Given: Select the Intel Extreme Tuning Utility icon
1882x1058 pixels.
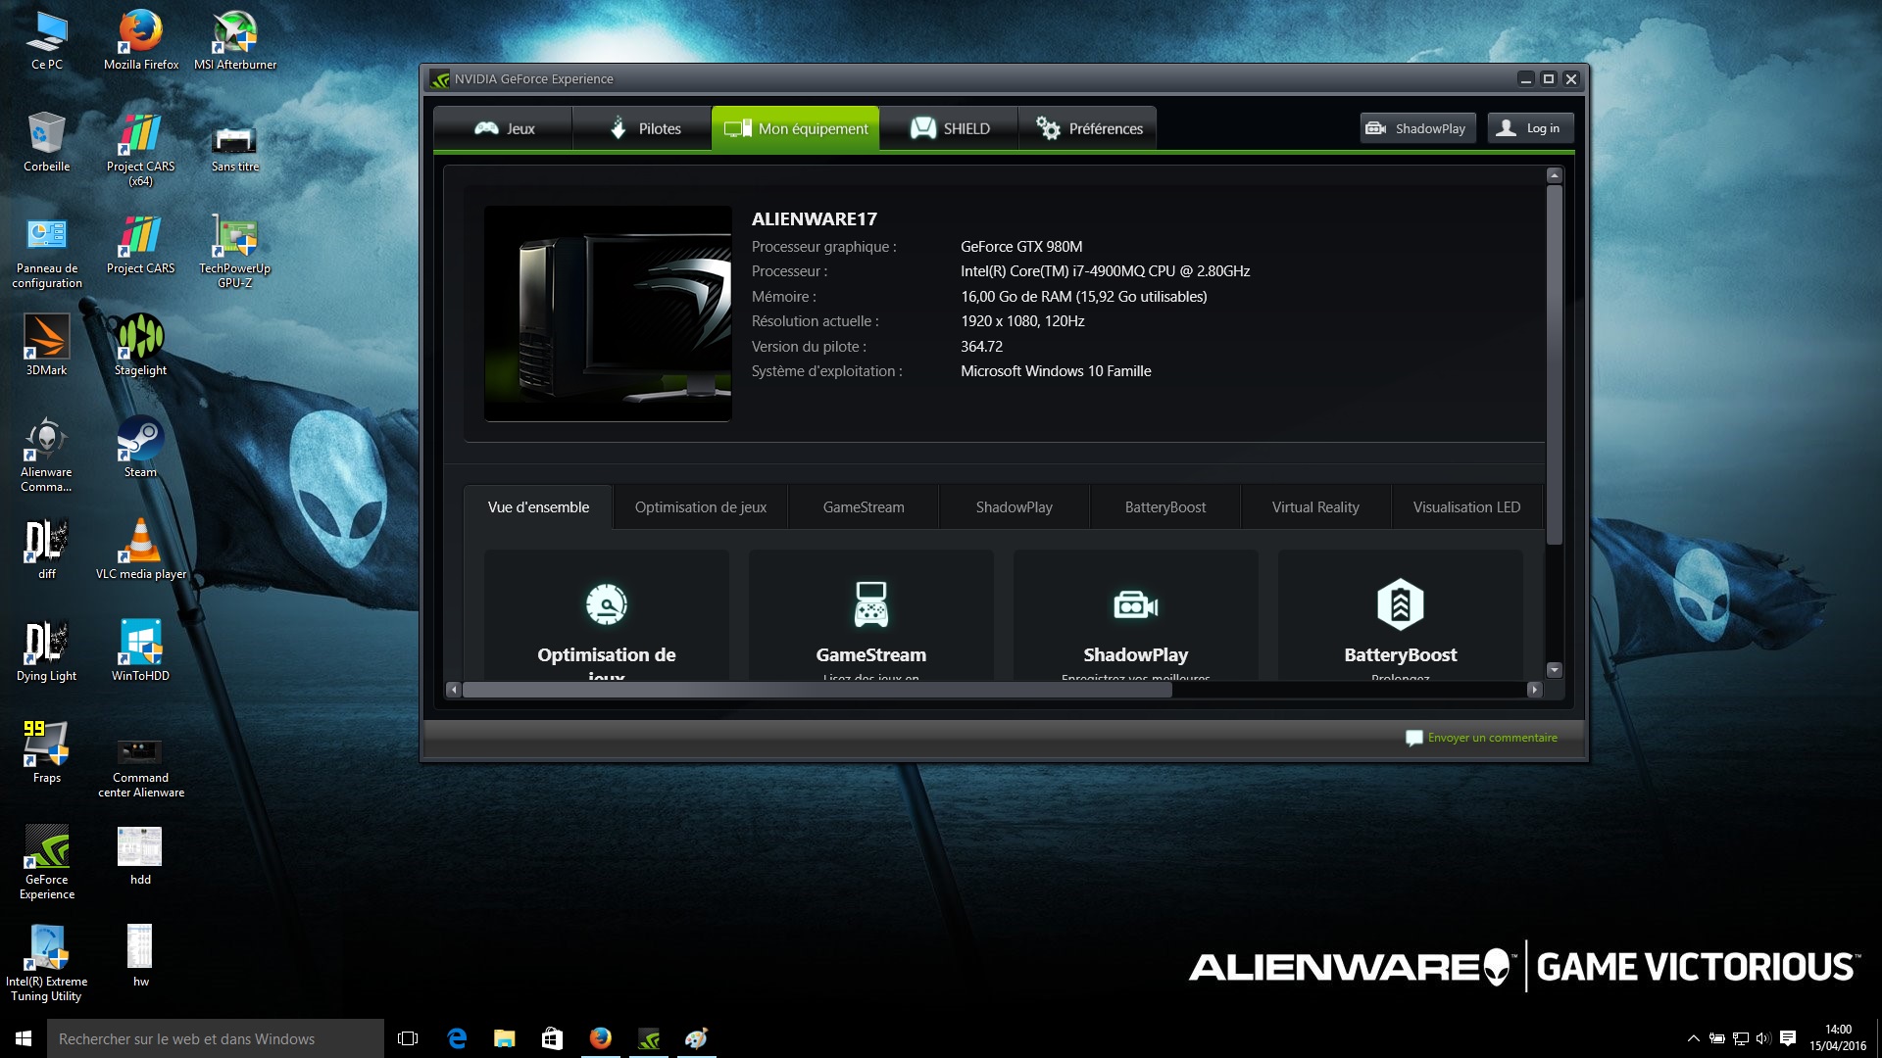Looking at the screenshot, I should point(47,964).
